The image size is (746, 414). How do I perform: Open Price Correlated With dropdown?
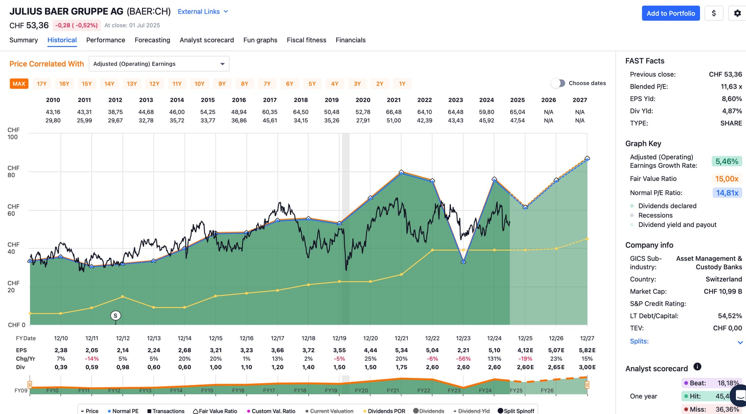(159, 64)
